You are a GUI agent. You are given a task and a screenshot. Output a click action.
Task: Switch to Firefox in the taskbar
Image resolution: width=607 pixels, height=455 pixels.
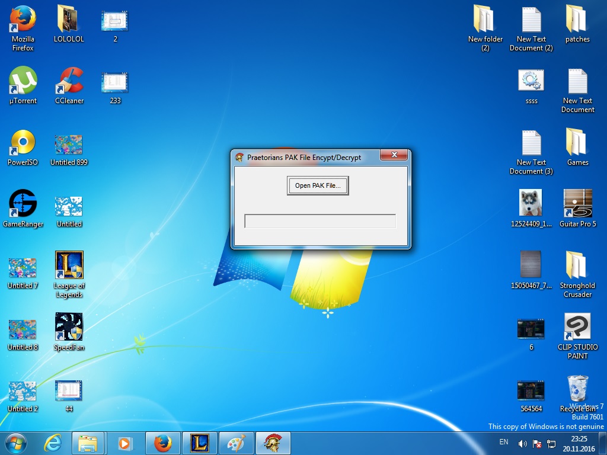[162, 443]
